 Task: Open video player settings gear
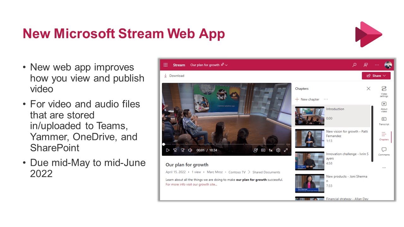[x=278, y=150]
